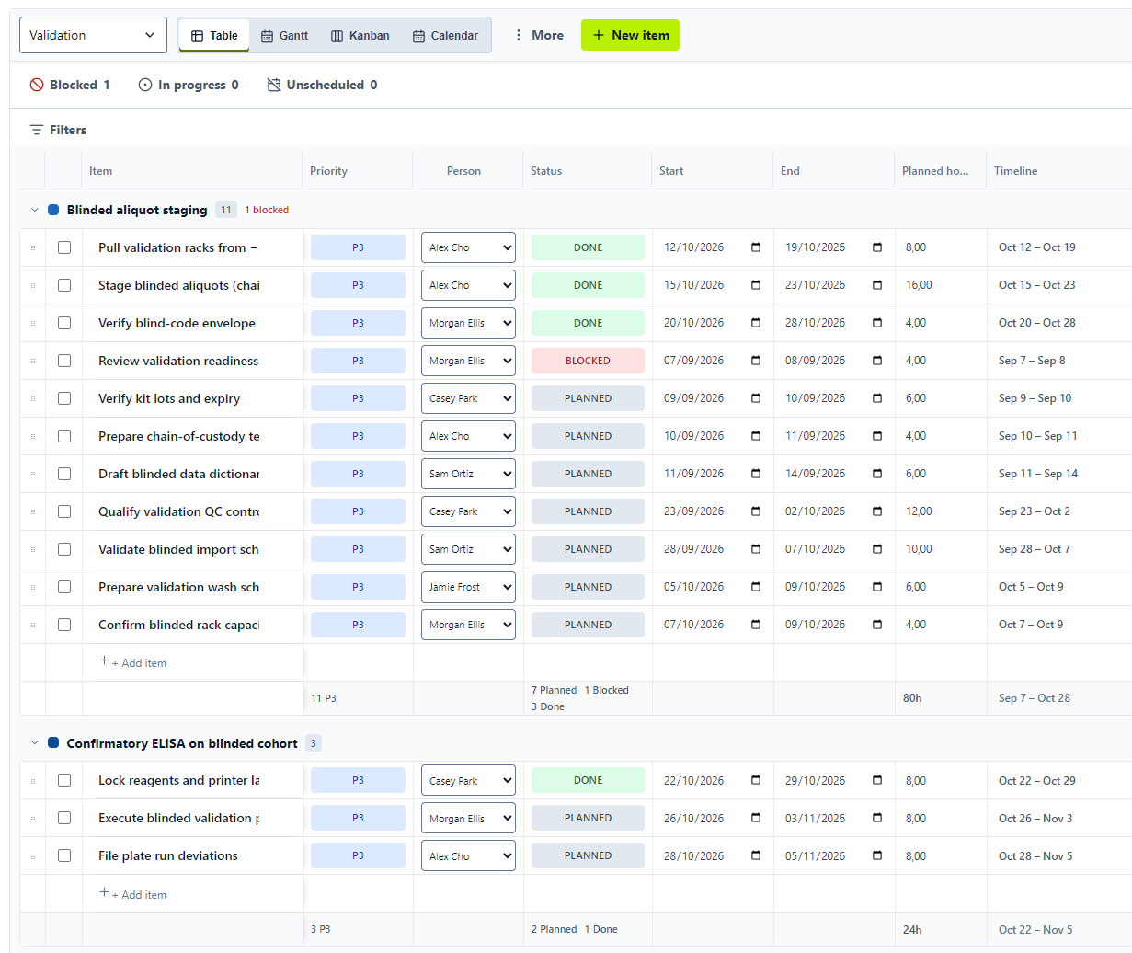
Task: Open Start calendar icon for Lock reagents row
Action: [x=756, y=780]
